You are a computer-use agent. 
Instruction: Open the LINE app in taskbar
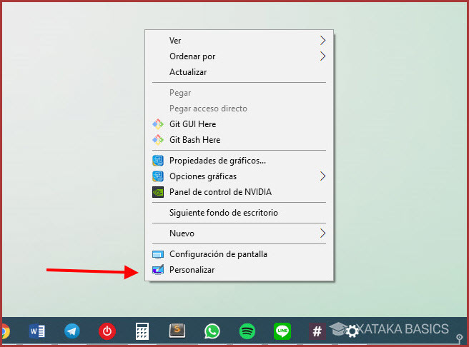(x=282, y=331)
